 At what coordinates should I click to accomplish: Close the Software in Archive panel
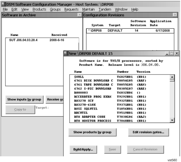tap(79, 15)
